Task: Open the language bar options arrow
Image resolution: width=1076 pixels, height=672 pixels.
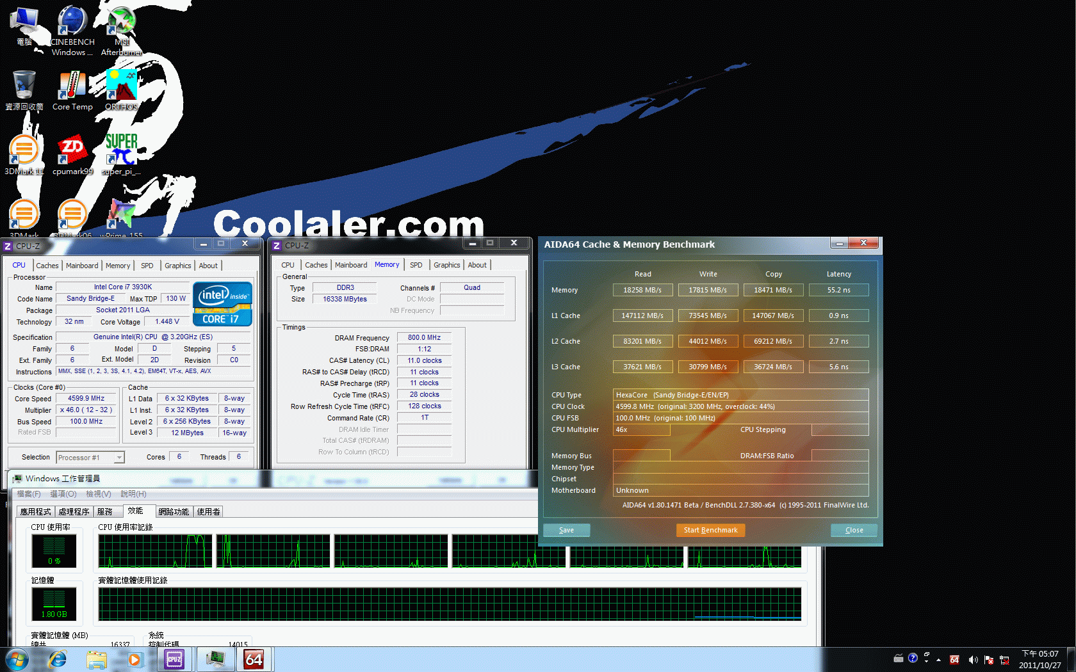Action: pos(927,660)
